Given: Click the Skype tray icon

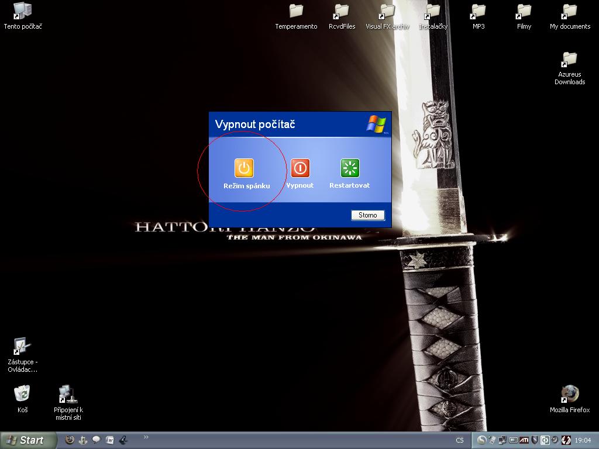Looking at the screenshot, I should pyautogui.click(x=482, y=440).
